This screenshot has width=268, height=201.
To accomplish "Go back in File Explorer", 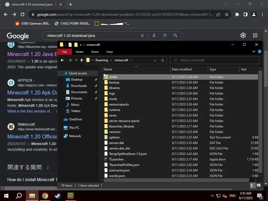I will 62,60.
